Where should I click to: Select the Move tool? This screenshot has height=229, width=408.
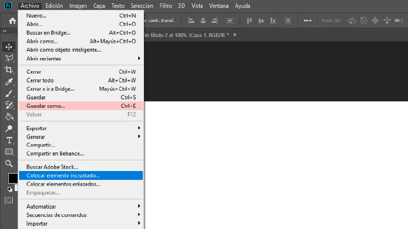(x=9, y=47)
